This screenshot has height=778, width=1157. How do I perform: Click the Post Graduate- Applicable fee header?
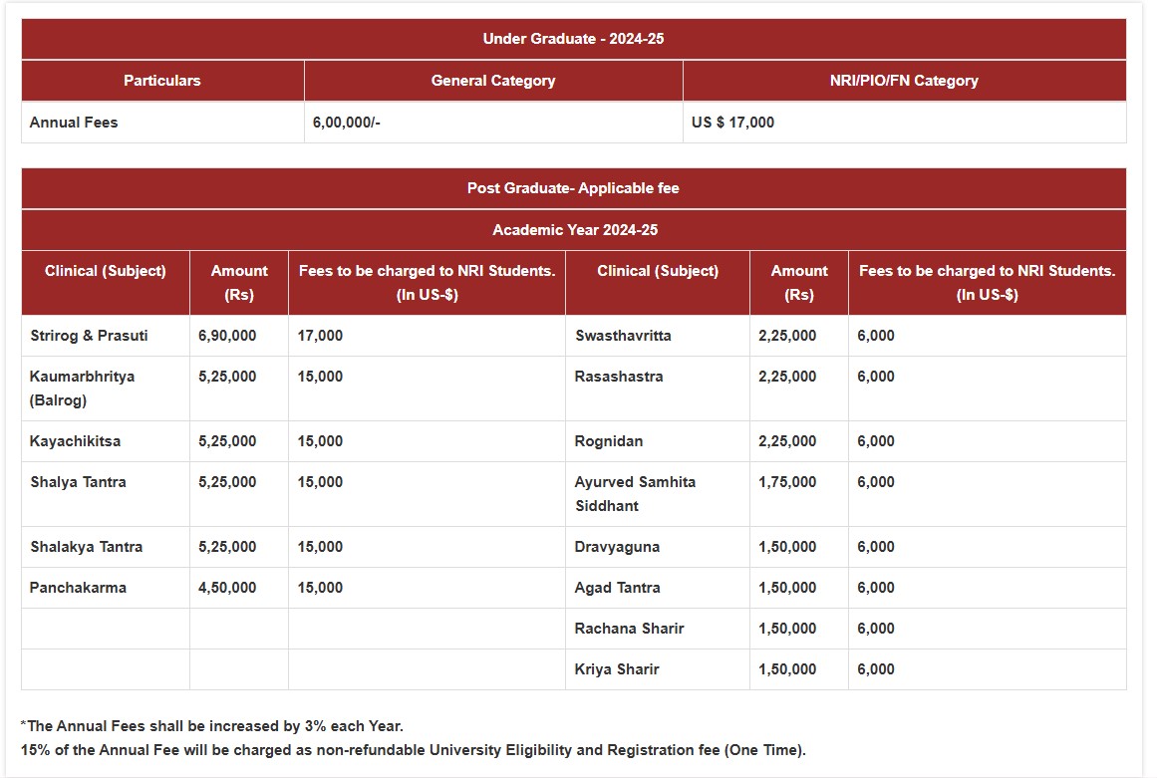574,188
